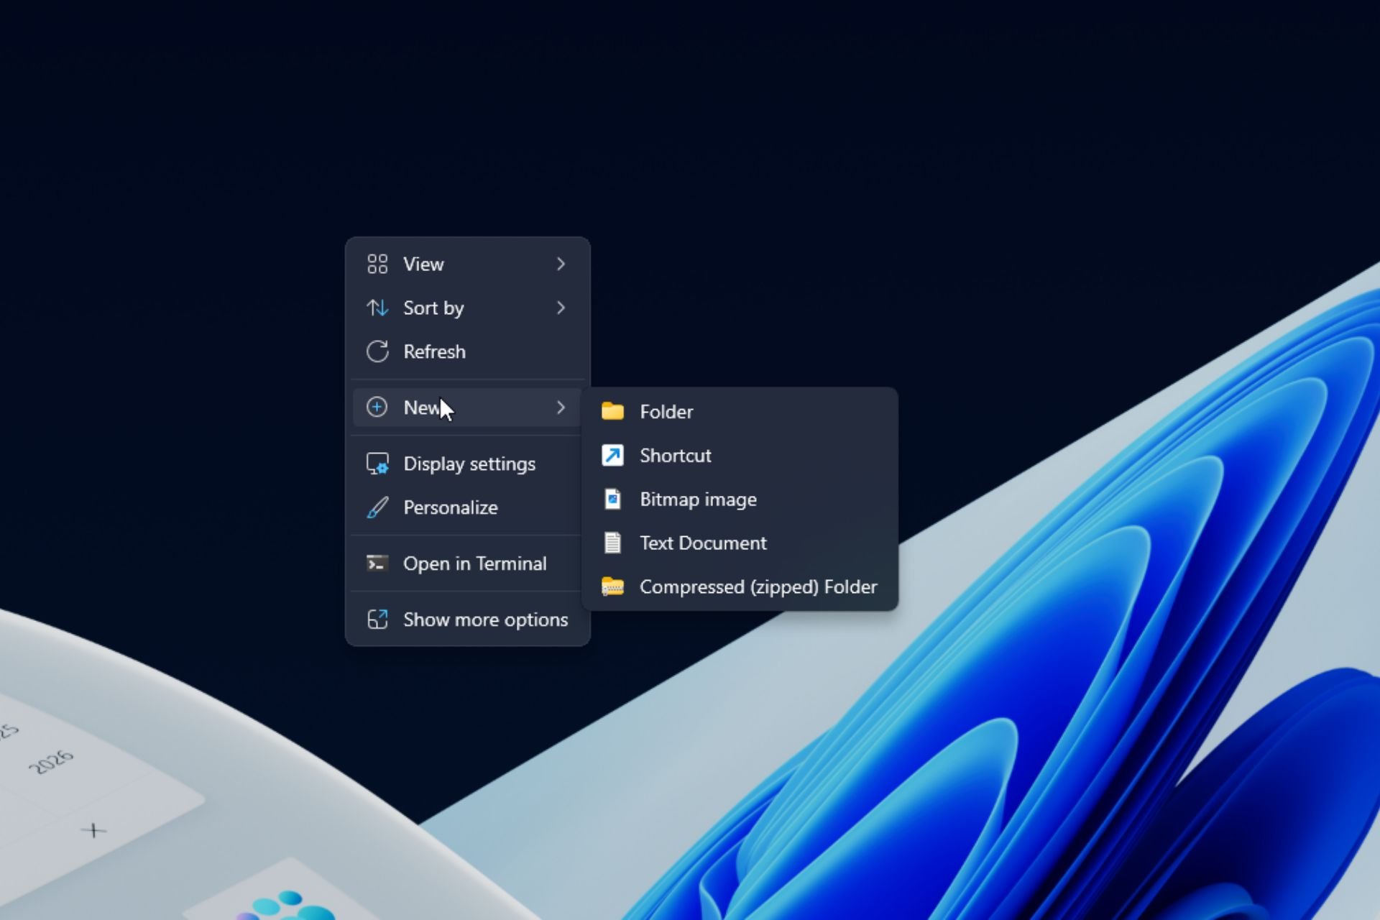
Task: Click the Bitmap image icon
Action: (x=612, y=498)
